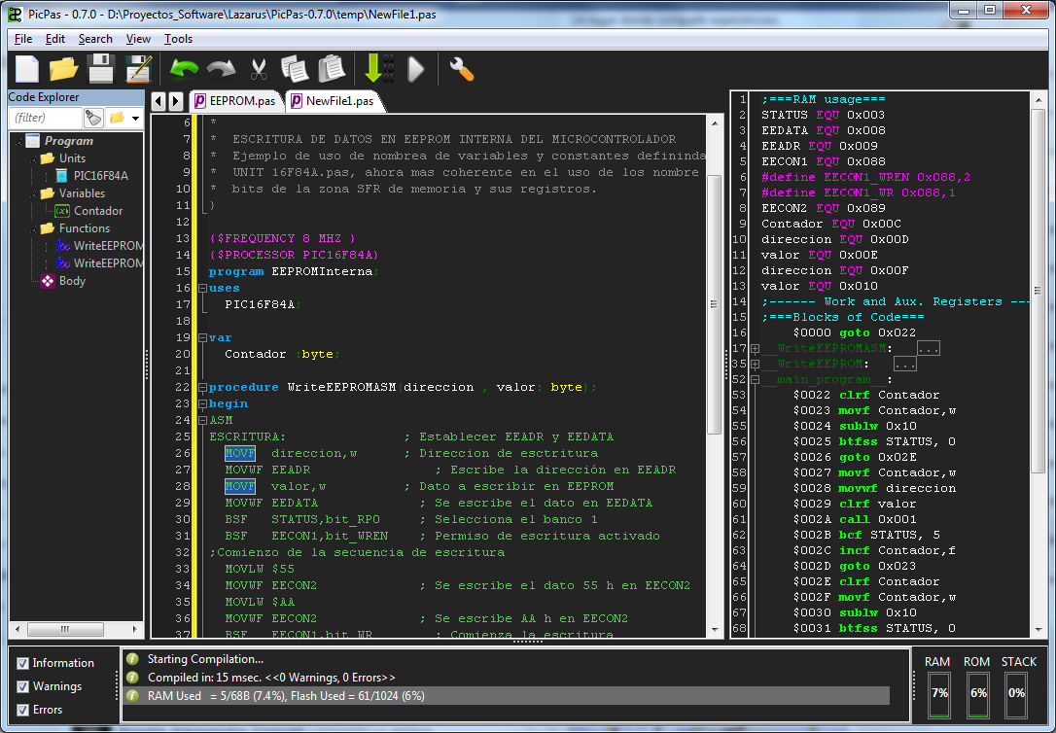Fold the uses block at line 16
Viewport: 1056px width, 733px height.
(x=202, y=288)
